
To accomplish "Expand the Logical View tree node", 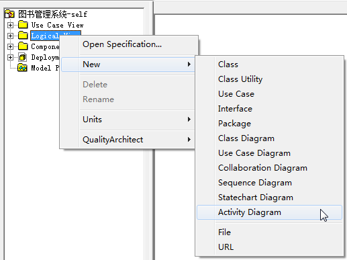I will 10,36.
